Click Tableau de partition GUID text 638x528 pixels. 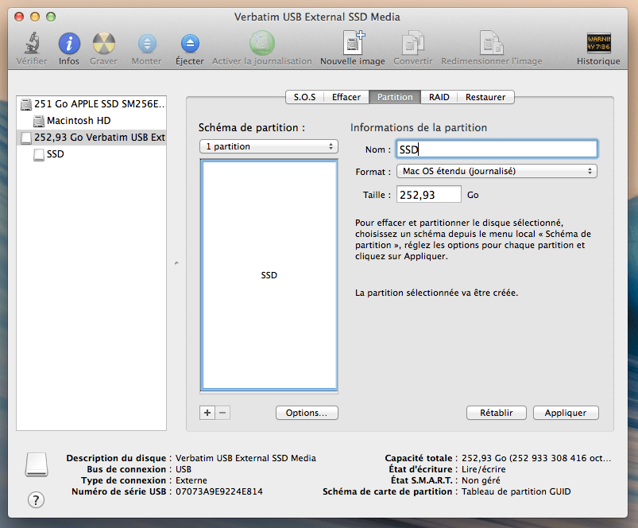516,491
